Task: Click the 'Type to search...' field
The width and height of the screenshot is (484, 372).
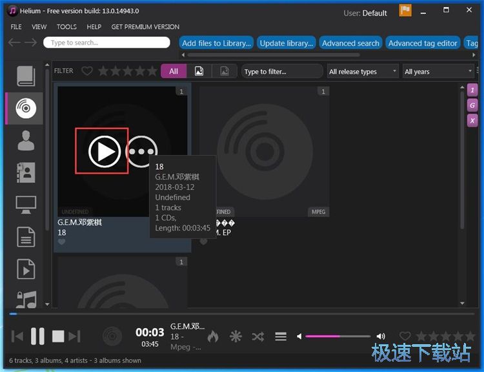Action: tap(106, 43)
